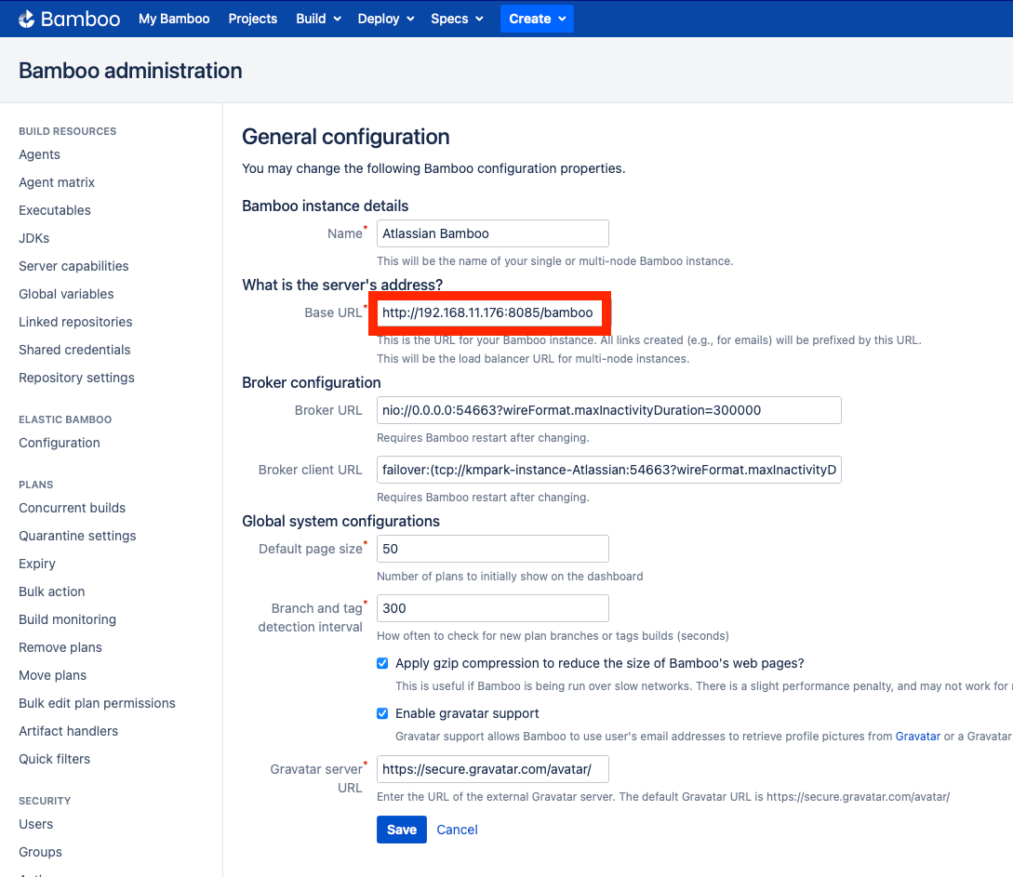Open Artifact handlers in sidebar
This screenshot has height=877, width=1013.
coord(69,731)
